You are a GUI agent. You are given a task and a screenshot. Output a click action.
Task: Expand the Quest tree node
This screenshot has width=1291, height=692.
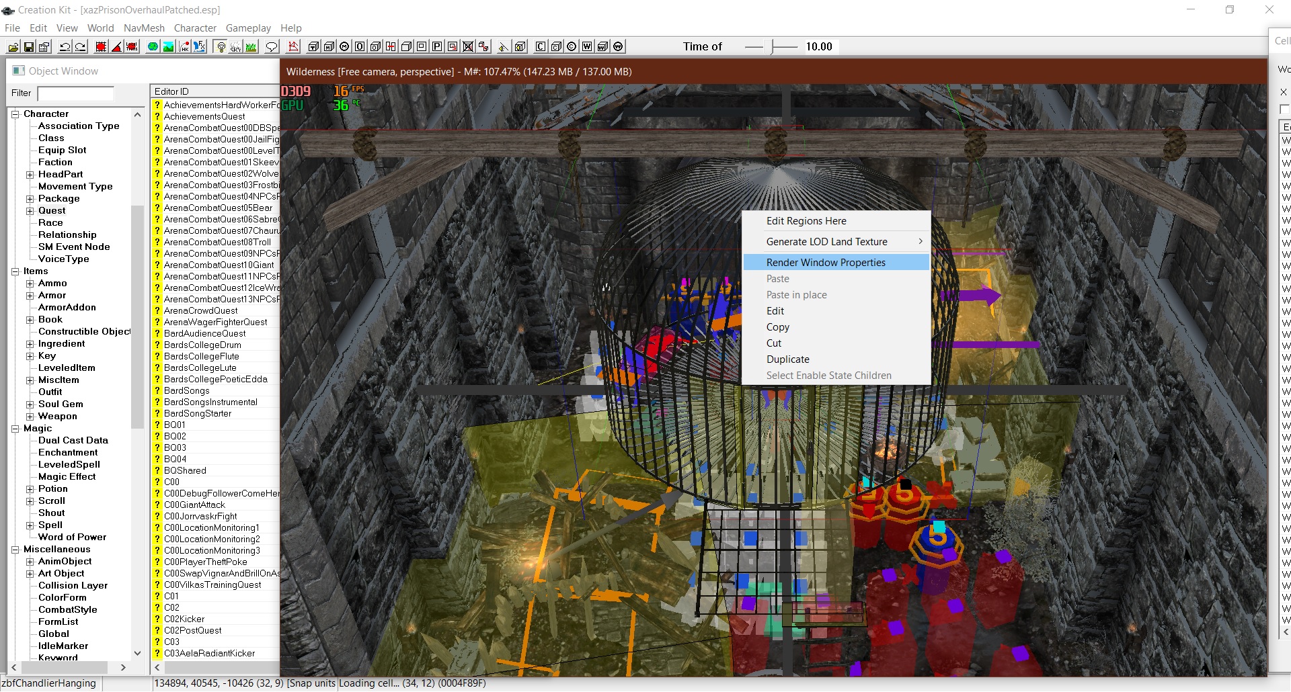(x=30, y=211)
